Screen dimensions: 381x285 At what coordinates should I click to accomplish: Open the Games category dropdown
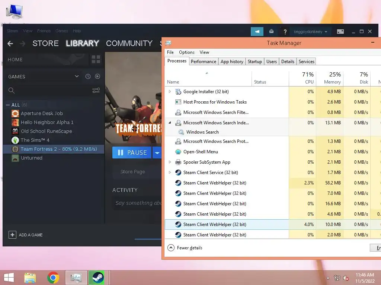tap(77, 76)
